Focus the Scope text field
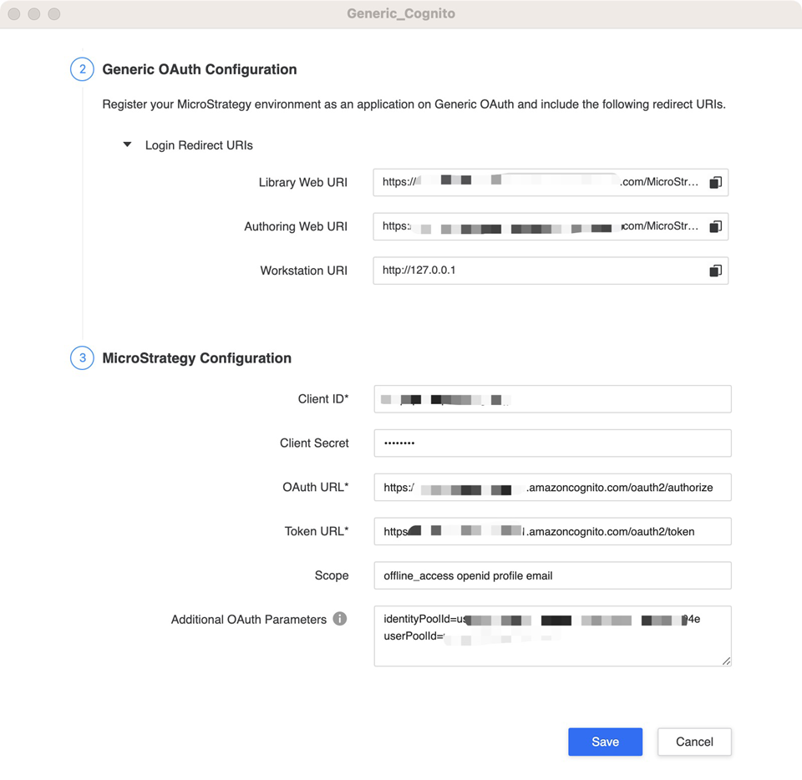This screenshot has width=802, height=780. pyautogui.click(x=552, y=575)
